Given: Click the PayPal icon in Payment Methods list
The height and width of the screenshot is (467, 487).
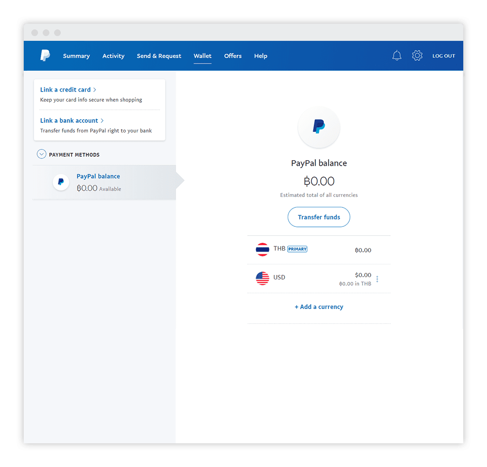Looking at the screenshot, I should 61,182.
